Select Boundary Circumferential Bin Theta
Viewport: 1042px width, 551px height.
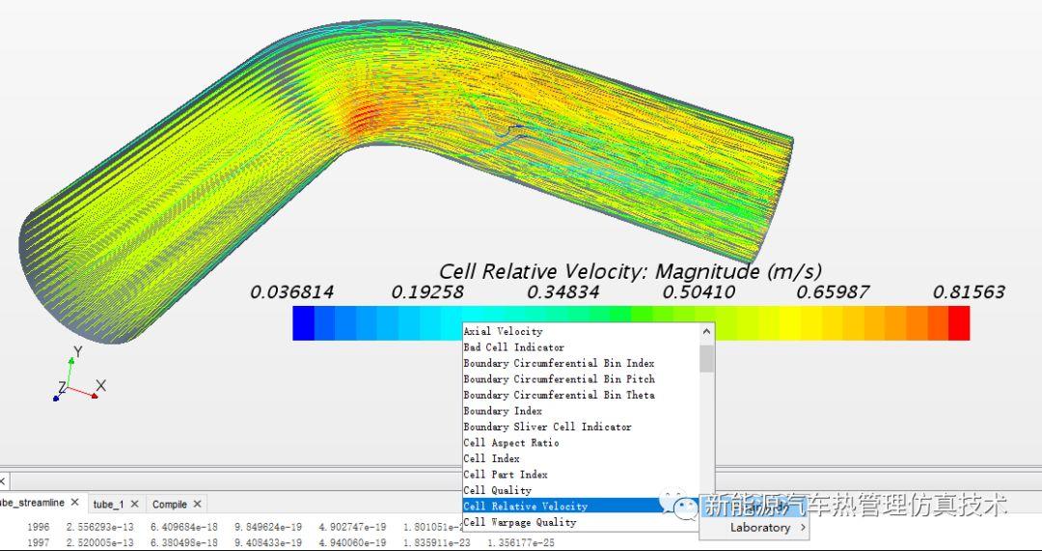pos(581,395)
